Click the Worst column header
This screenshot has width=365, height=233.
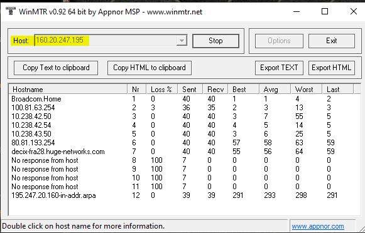307,90
